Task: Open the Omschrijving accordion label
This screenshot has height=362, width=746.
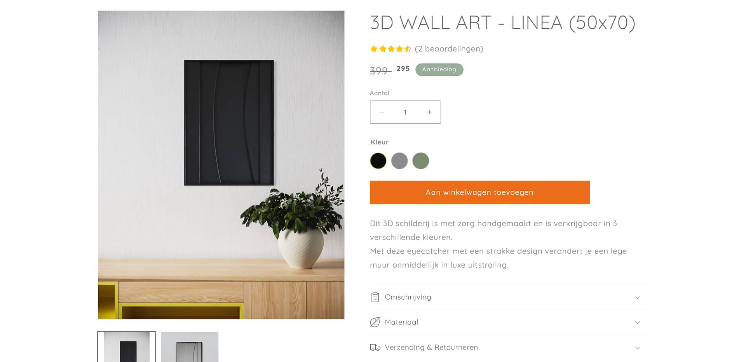Action: click(408, 297)
